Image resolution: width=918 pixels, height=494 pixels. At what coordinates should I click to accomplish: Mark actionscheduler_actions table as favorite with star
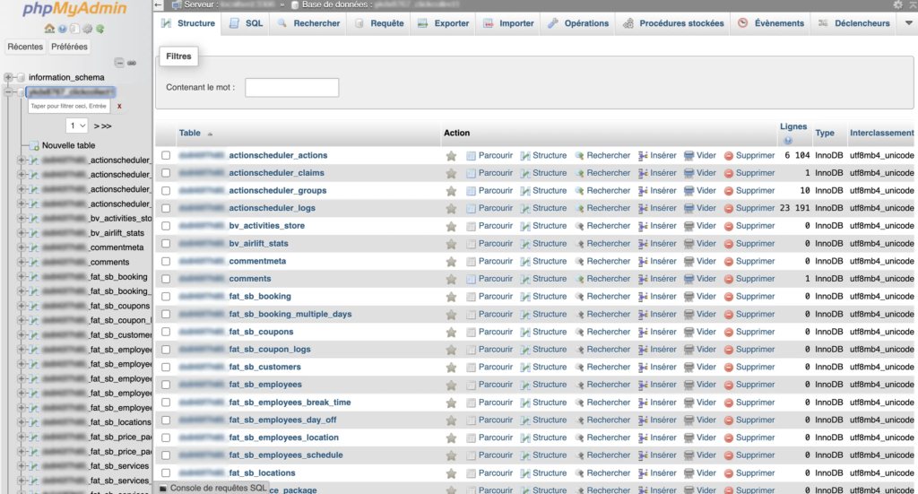click(x=451, y=156)
